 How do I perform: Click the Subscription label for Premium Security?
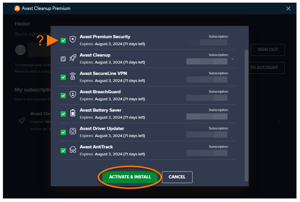[x=219, y=36]
